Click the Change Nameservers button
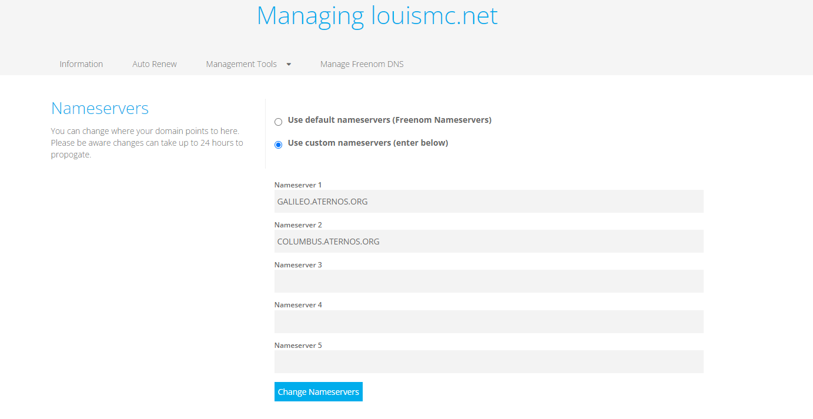The image size is (813, 419). point(319,392)
